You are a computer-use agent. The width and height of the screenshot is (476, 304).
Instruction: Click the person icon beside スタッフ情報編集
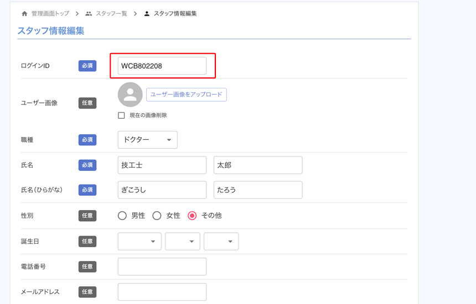[147, 14]
